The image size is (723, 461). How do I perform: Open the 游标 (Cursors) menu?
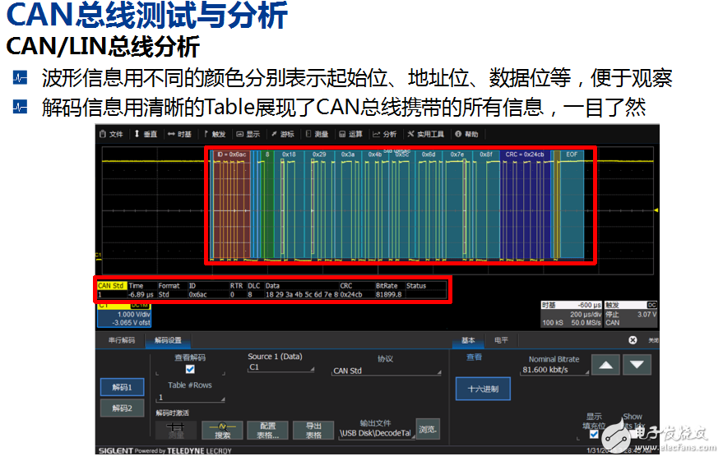pos(283,134)
